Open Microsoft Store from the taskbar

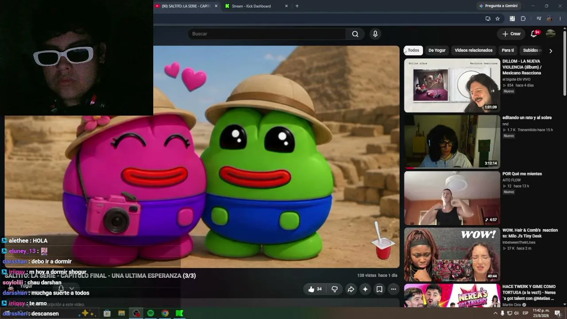(x=107, y=313)
